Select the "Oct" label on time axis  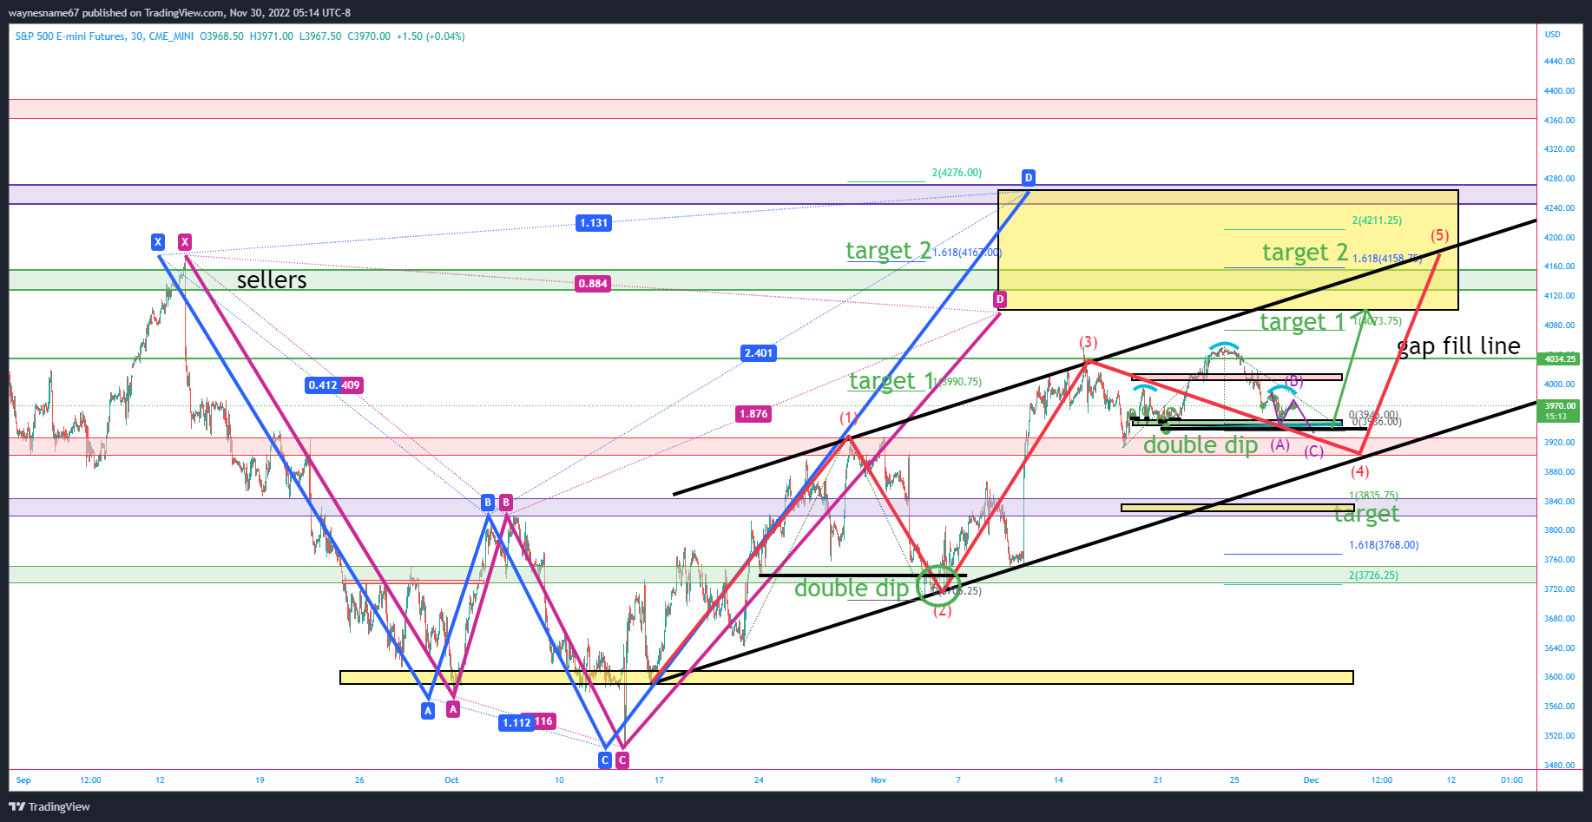[x=451, y=780]
